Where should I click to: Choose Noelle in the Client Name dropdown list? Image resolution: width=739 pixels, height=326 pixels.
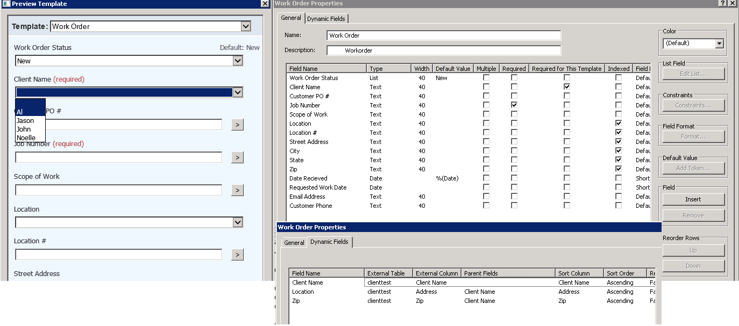click(26, 138)
